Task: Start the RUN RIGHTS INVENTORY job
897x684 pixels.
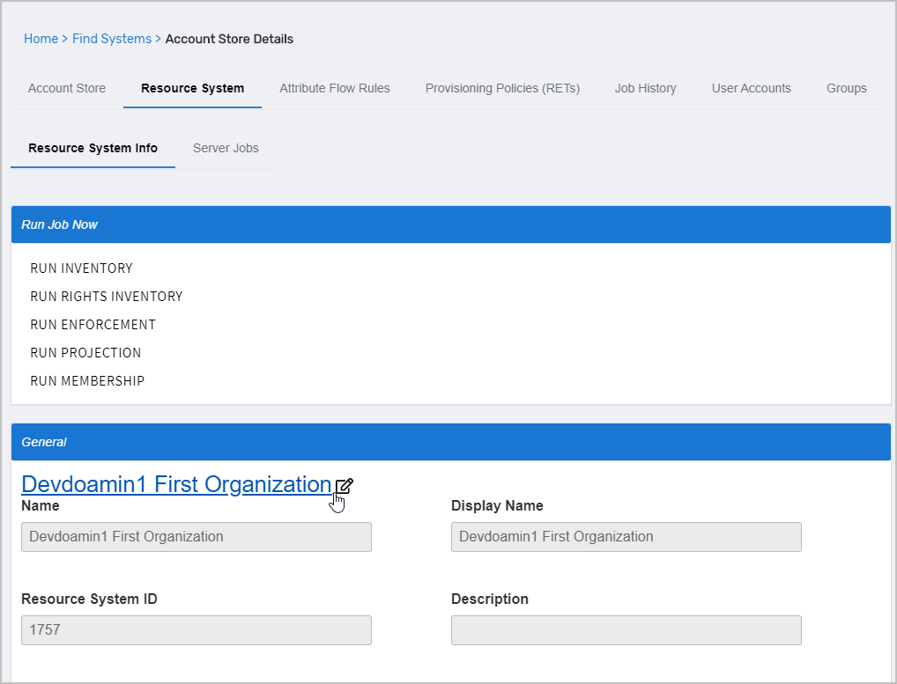Action: 107,297
